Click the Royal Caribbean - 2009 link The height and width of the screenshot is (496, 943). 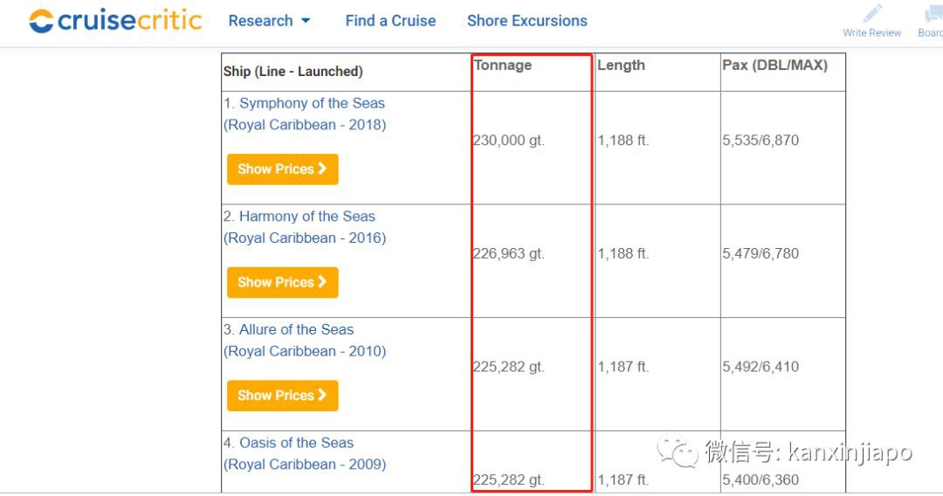click(x=305, y=465)
